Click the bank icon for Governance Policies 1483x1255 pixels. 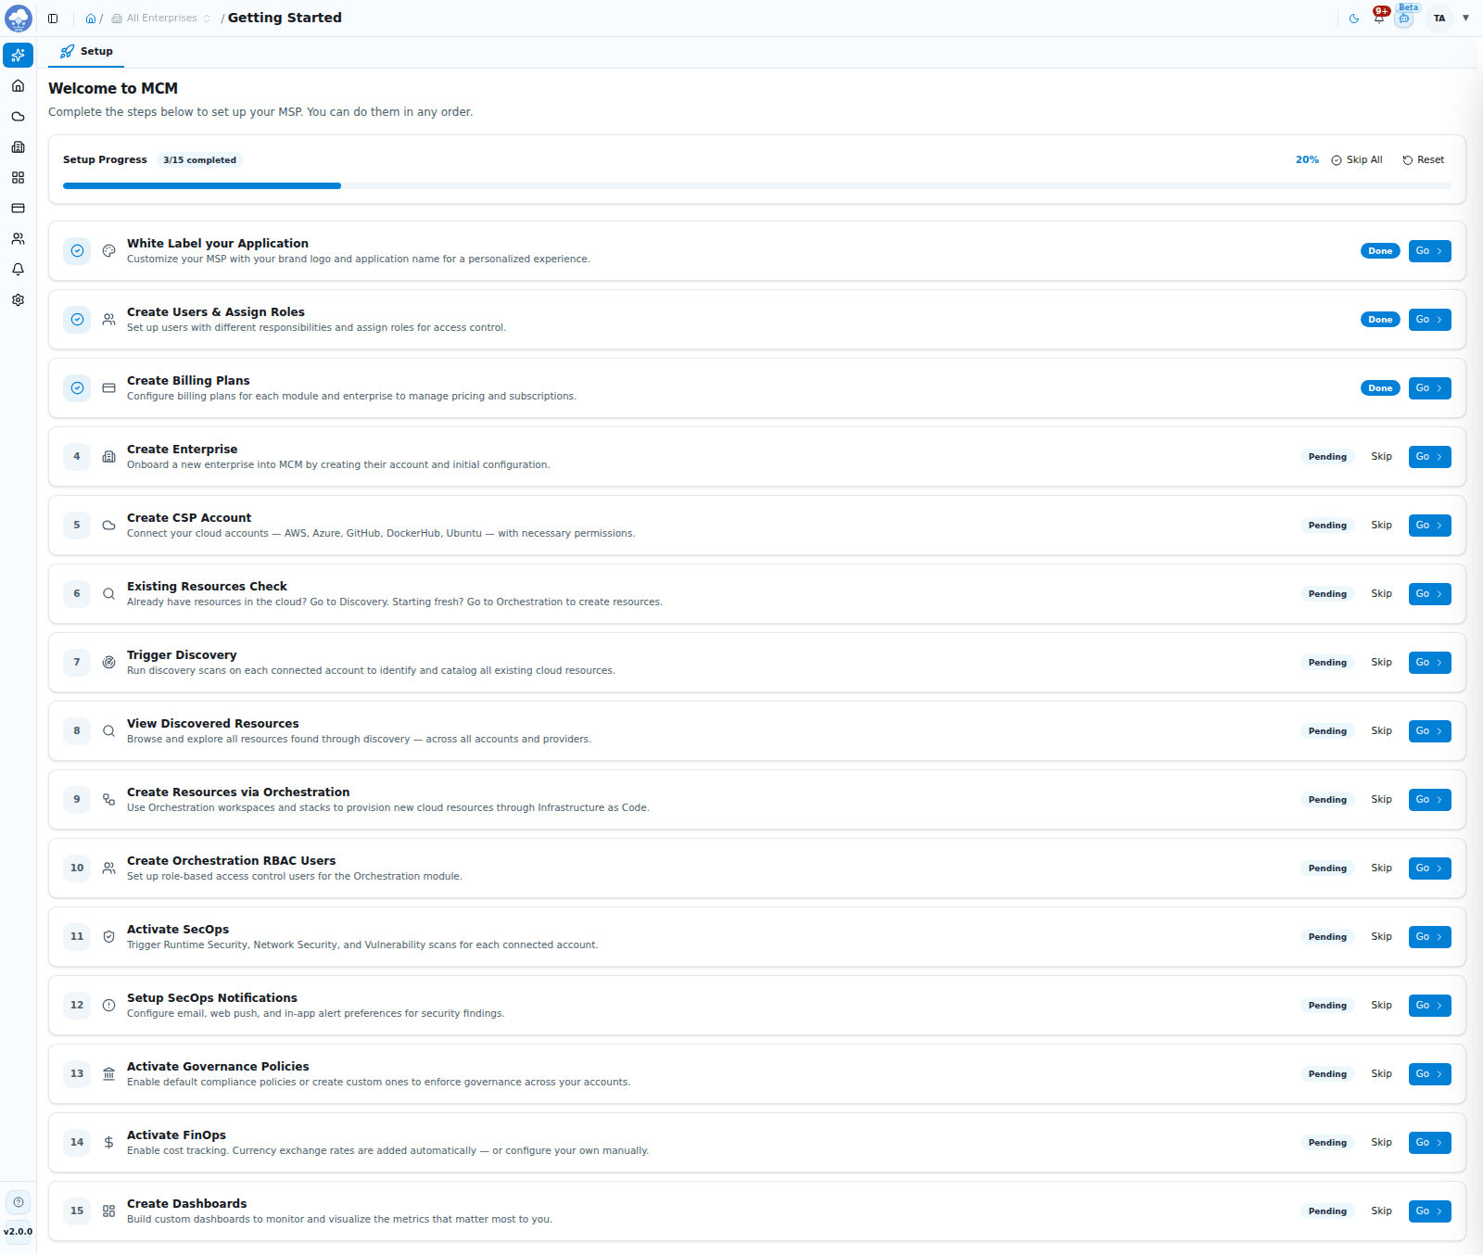tap(108, 1074)
